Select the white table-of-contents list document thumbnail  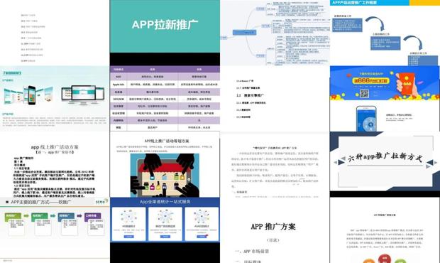click(55, 33)
